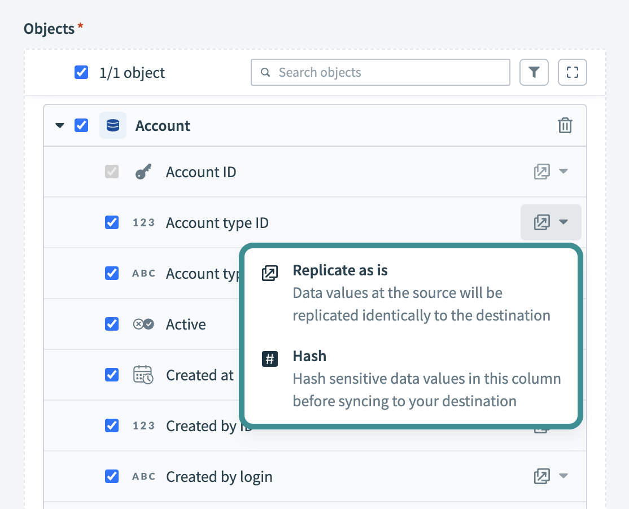This screenshot has height=509, width=629.
Task: Uncheck the 1/1 object checkbox
Action: click(x=81, y=72)
